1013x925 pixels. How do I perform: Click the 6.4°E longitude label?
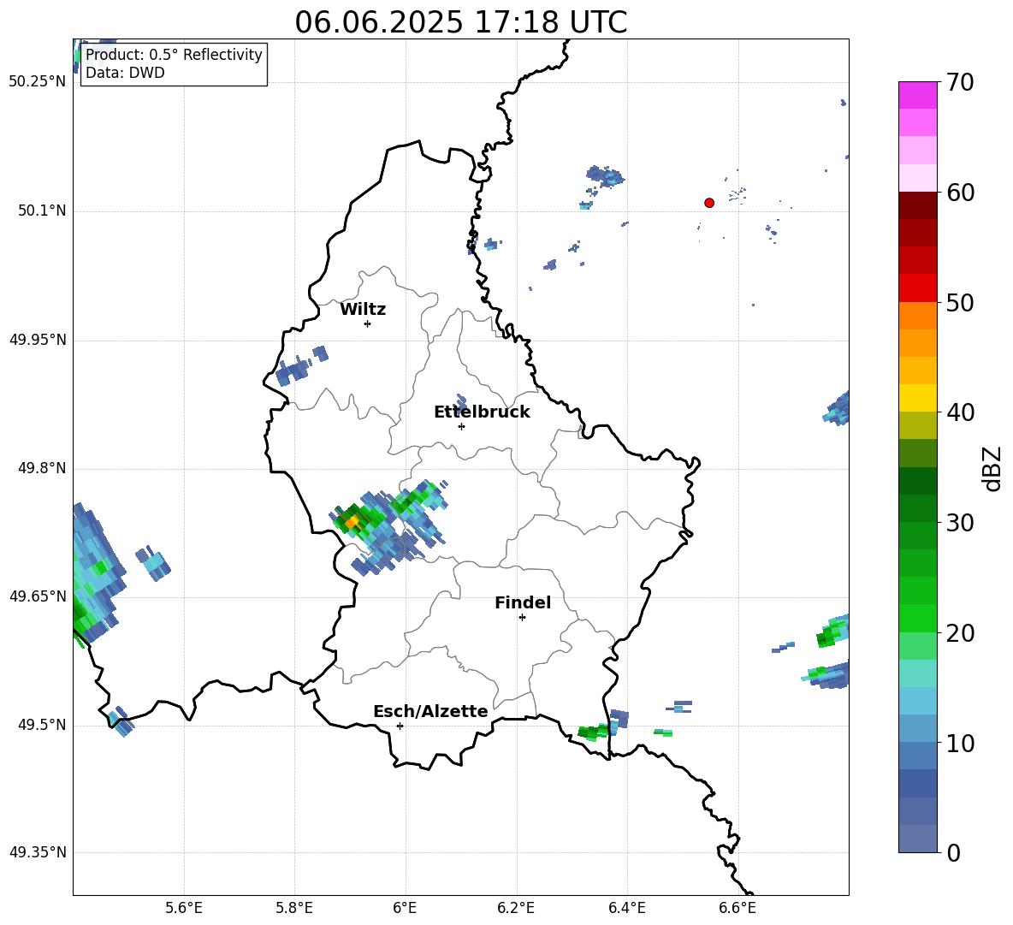click(626, 908)
